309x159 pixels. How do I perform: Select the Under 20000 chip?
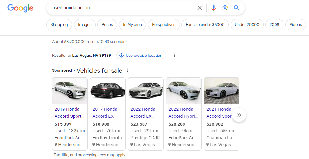[x=247, y=25]
